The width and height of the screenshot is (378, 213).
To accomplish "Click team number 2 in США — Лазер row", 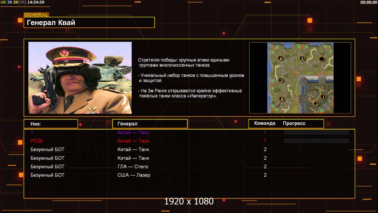I will [x=265, y=175].
